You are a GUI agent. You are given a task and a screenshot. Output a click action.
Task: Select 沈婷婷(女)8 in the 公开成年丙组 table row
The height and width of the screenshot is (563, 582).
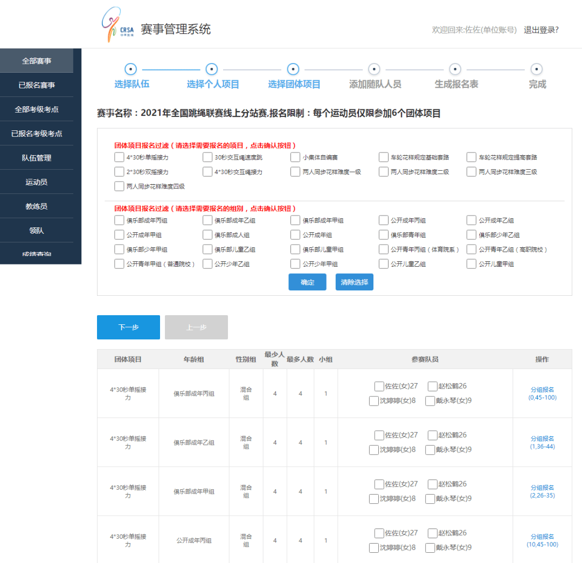coord(374,548)
